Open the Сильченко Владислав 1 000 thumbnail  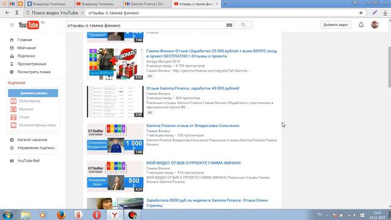tap(115, 139)
